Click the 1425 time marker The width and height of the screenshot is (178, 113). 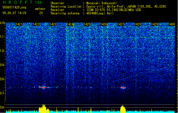click(x=87, y=24)
